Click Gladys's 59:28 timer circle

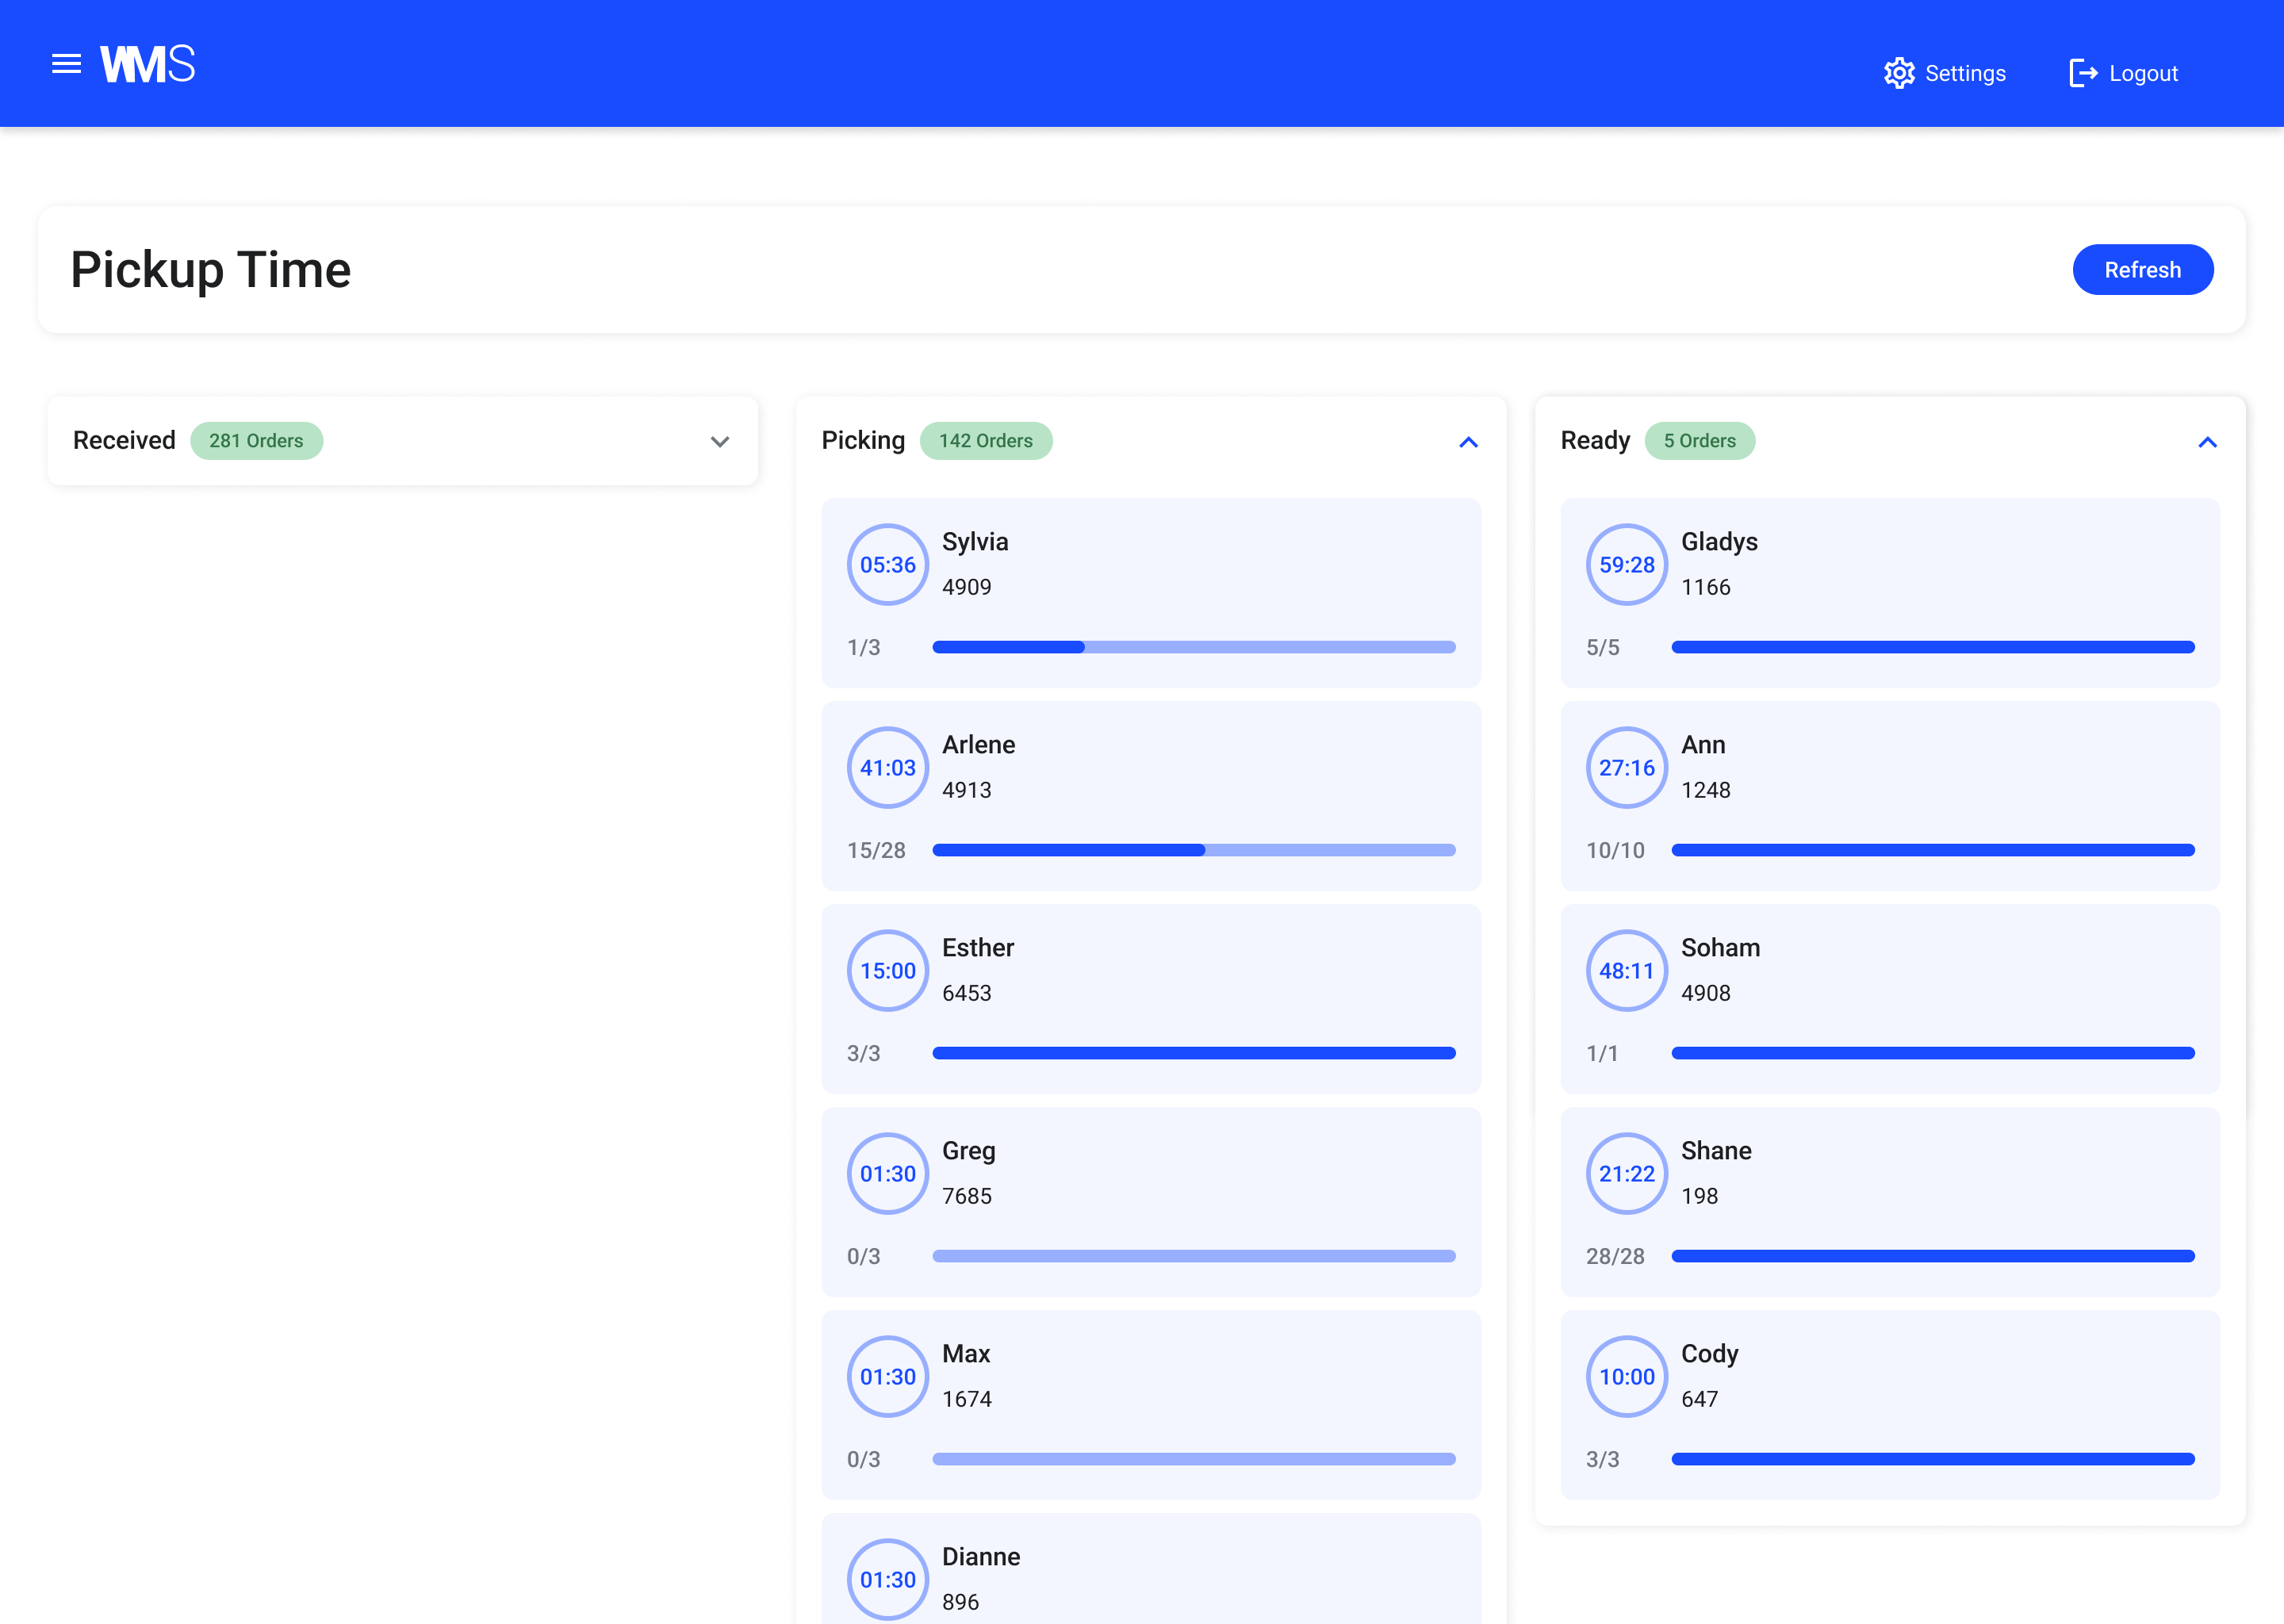pyautogui.click(x=1626, y=565)
